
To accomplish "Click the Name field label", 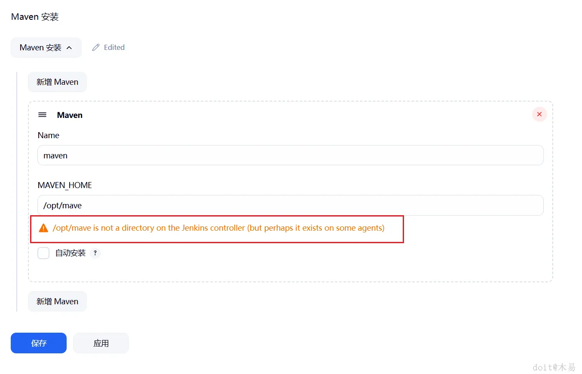I will 49,135.
